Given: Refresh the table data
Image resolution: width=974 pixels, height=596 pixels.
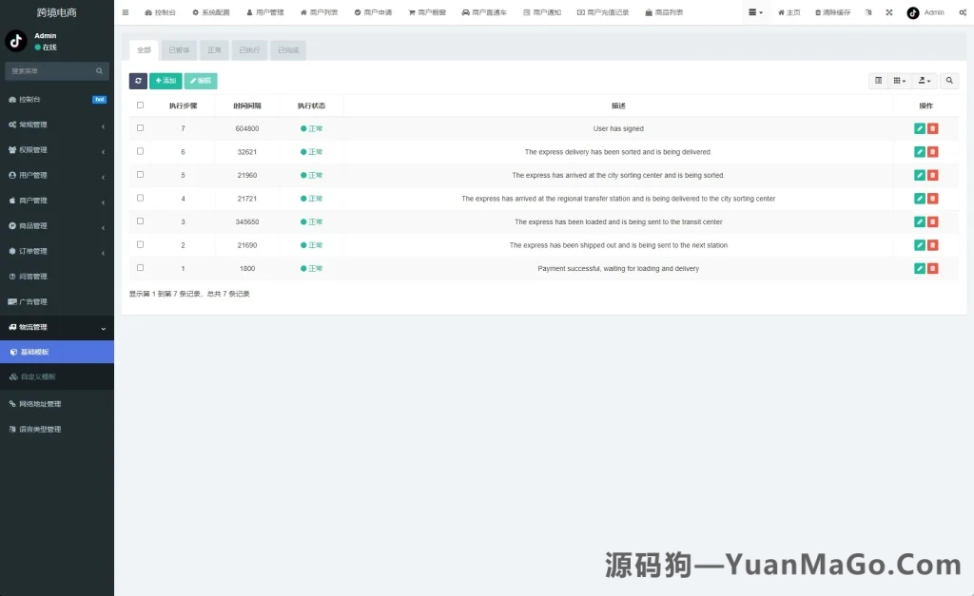Looking at the screenshot, I should (137, 81).
